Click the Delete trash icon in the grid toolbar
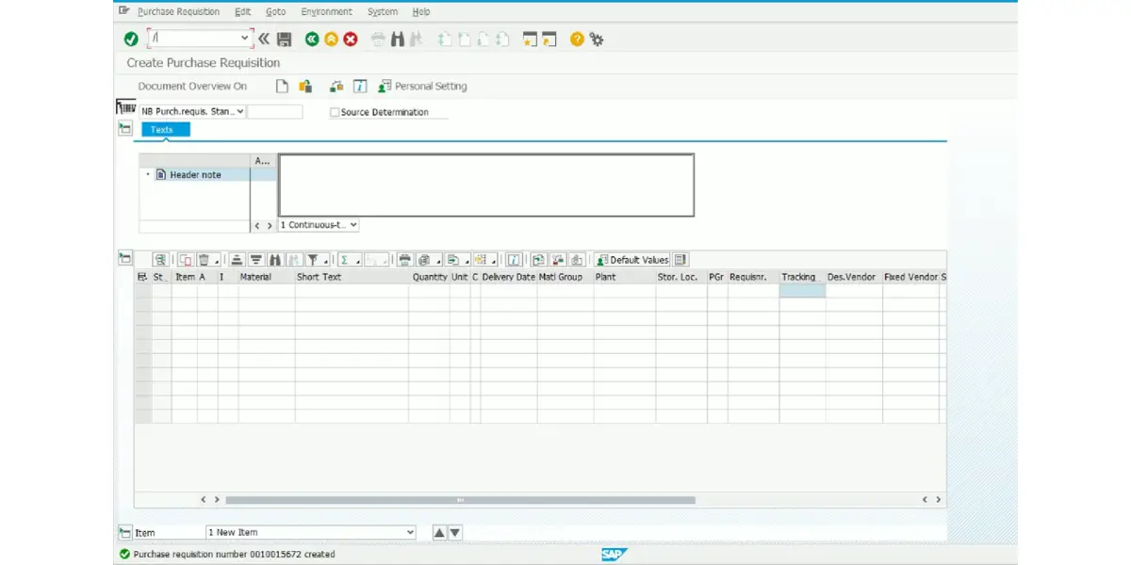Viewport: 1131px width, 565px height. click(x=204, y=260)
